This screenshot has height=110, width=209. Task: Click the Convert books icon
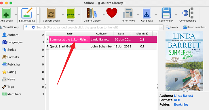click(x=51, y=13)
